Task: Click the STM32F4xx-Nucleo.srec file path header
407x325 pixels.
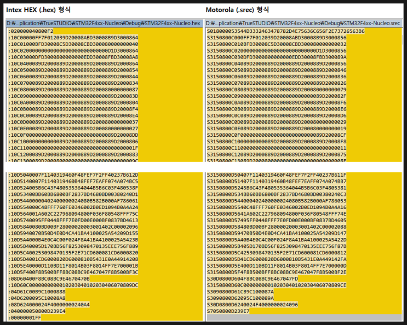Action: click(x=303, y=24)
